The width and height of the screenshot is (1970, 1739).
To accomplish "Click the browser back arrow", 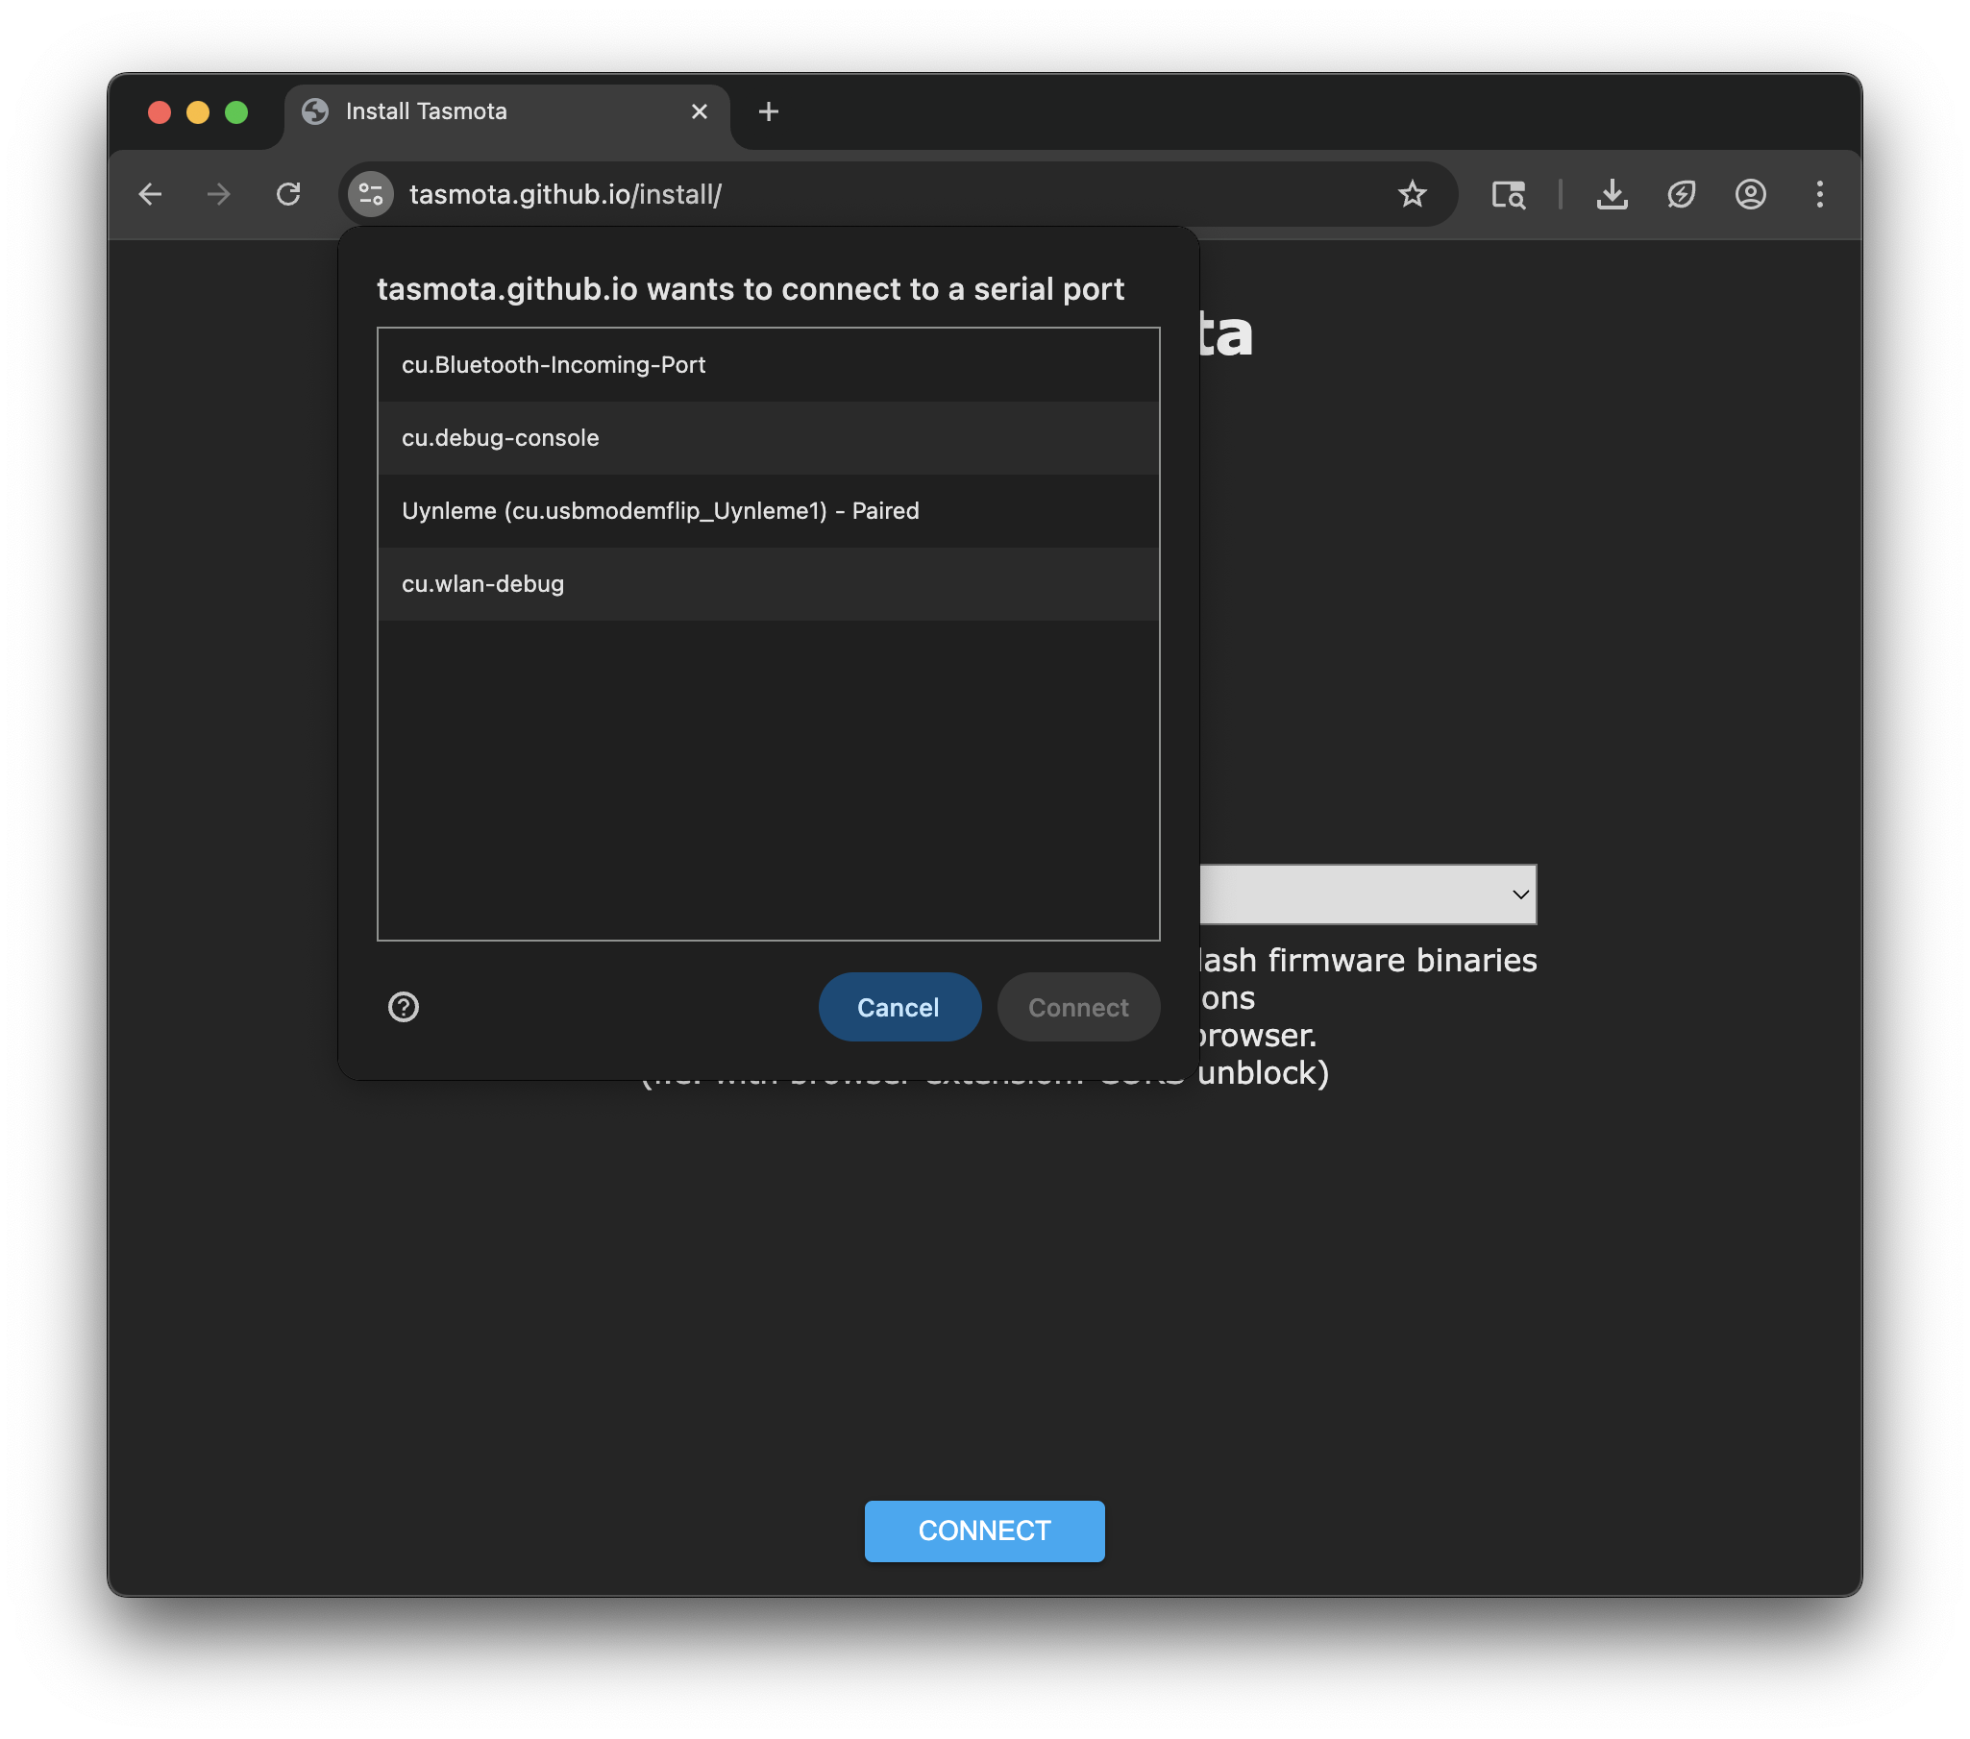I will 150,195.
